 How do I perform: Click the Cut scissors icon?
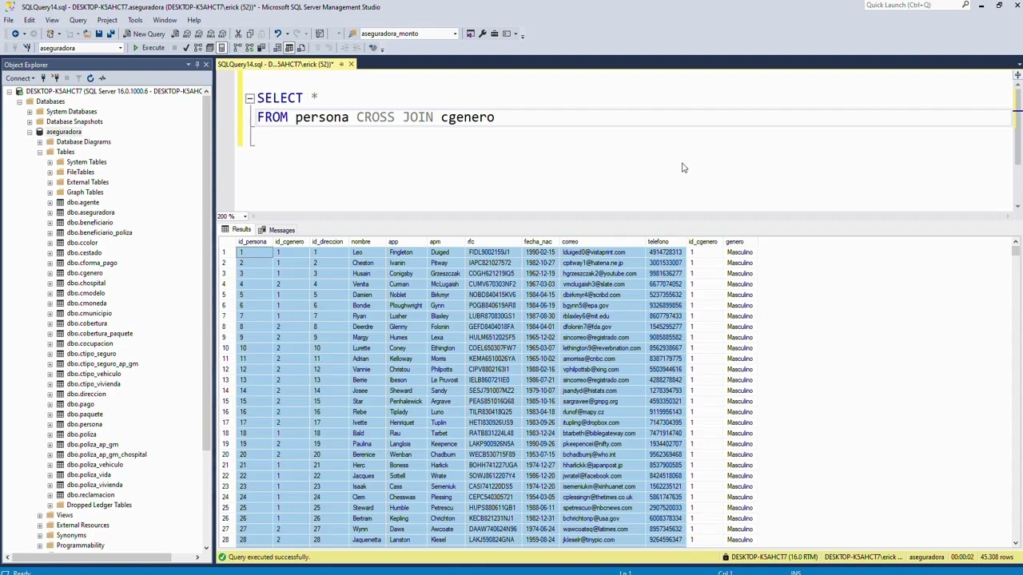click(x=237, y=34)
